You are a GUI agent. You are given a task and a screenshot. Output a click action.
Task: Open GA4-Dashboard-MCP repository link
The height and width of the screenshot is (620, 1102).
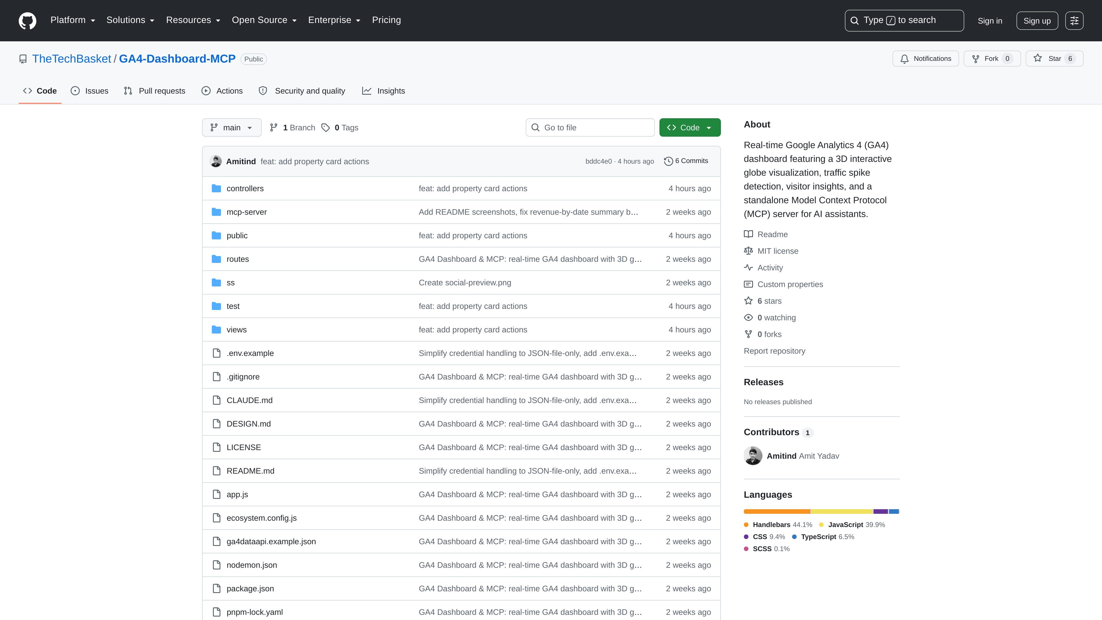click(177, 59)
